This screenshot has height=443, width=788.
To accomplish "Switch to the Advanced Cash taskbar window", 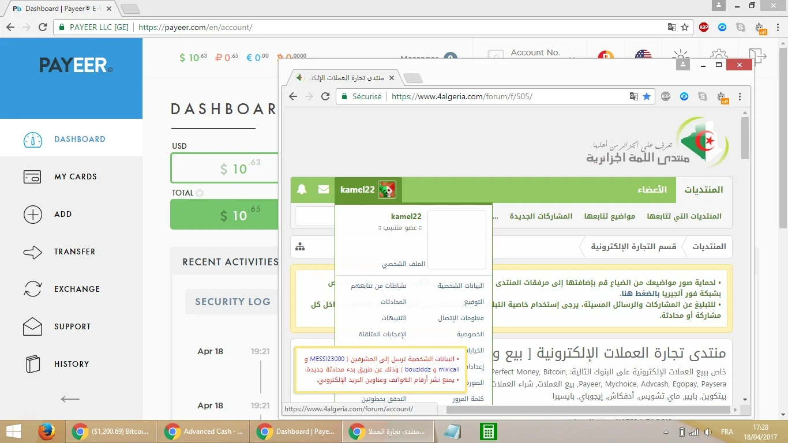I will pyautogui.click(x=205, y=431).
